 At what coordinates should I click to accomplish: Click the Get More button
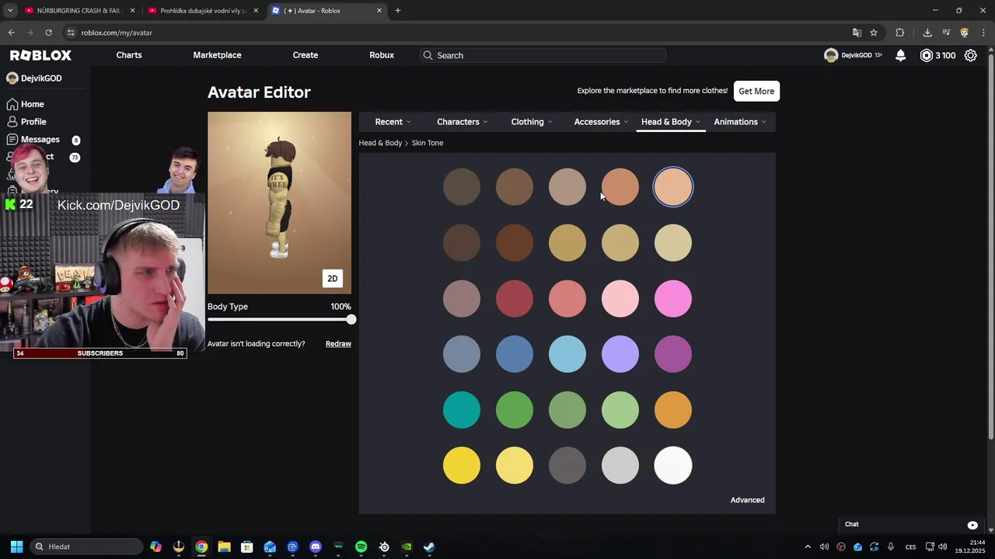pos(756,91)
